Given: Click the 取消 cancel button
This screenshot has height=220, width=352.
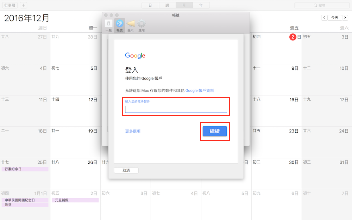Looking at the screenshot, I should click(126, 170).
